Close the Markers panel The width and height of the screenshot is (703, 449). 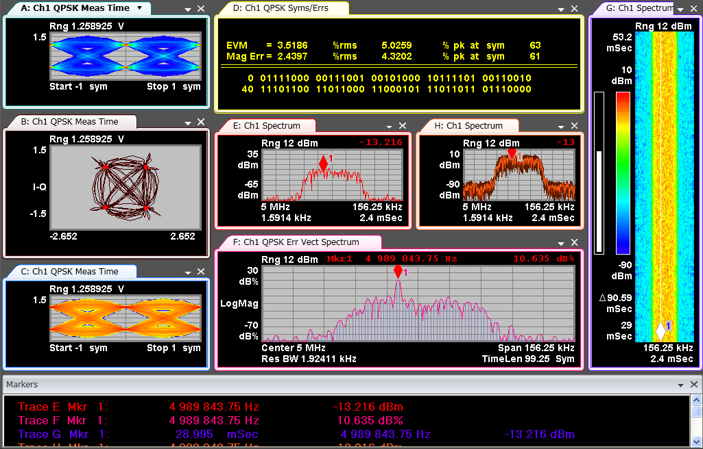click(x=693, y=385)
